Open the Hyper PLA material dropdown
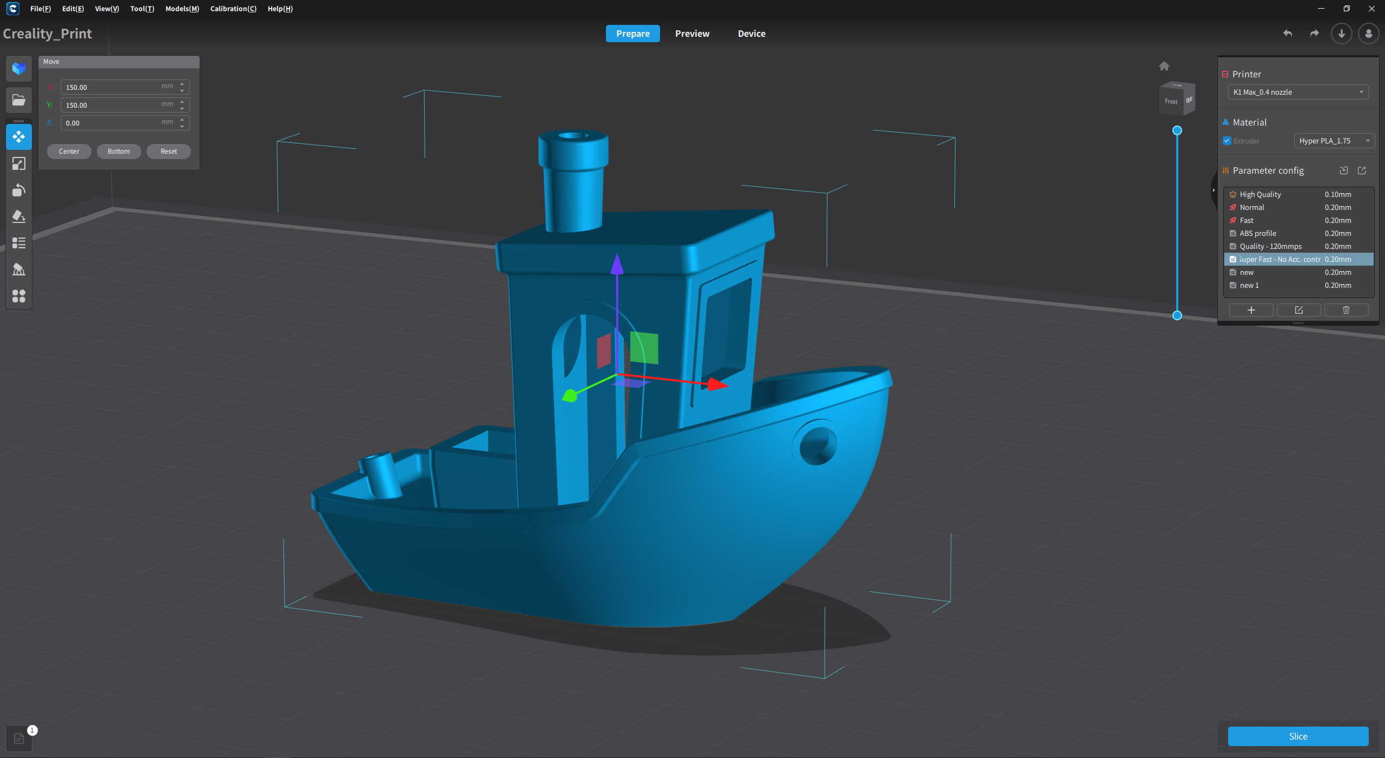 (x=1334, y=141)
